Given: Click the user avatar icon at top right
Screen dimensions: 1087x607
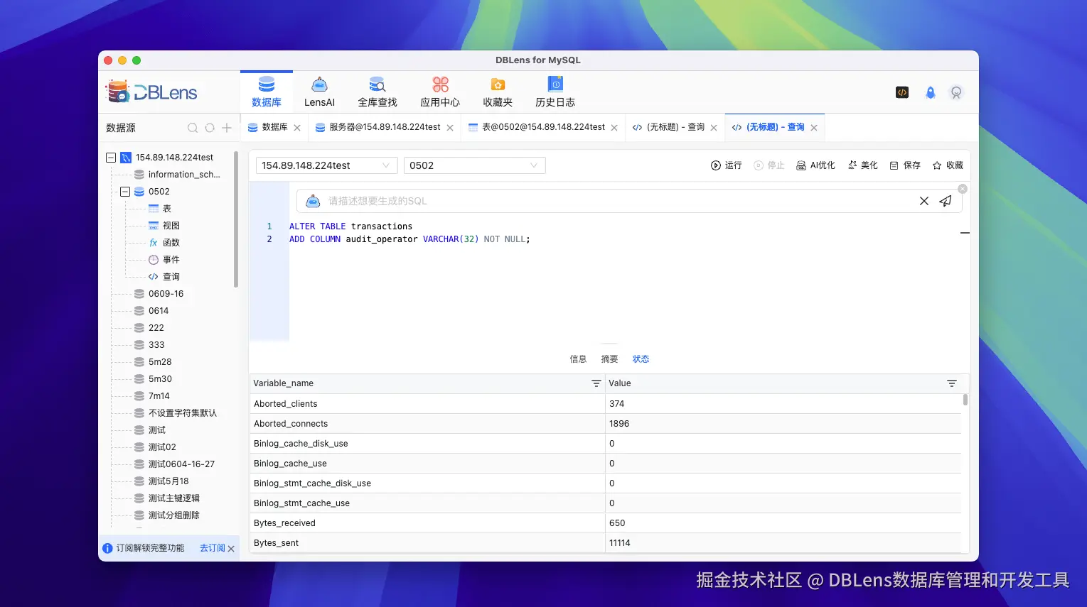Looking at the screenshot, I should [956, 92].
